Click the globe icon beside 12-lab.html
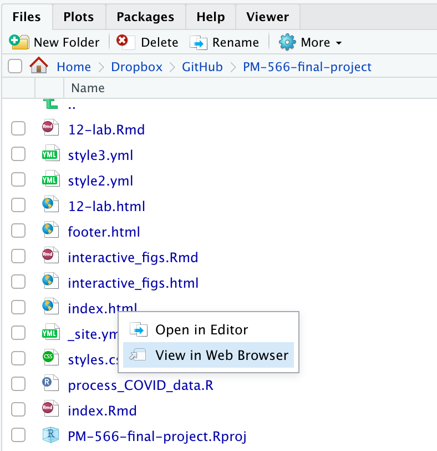Screen dimensions: 437x451 tap(50, 204)
